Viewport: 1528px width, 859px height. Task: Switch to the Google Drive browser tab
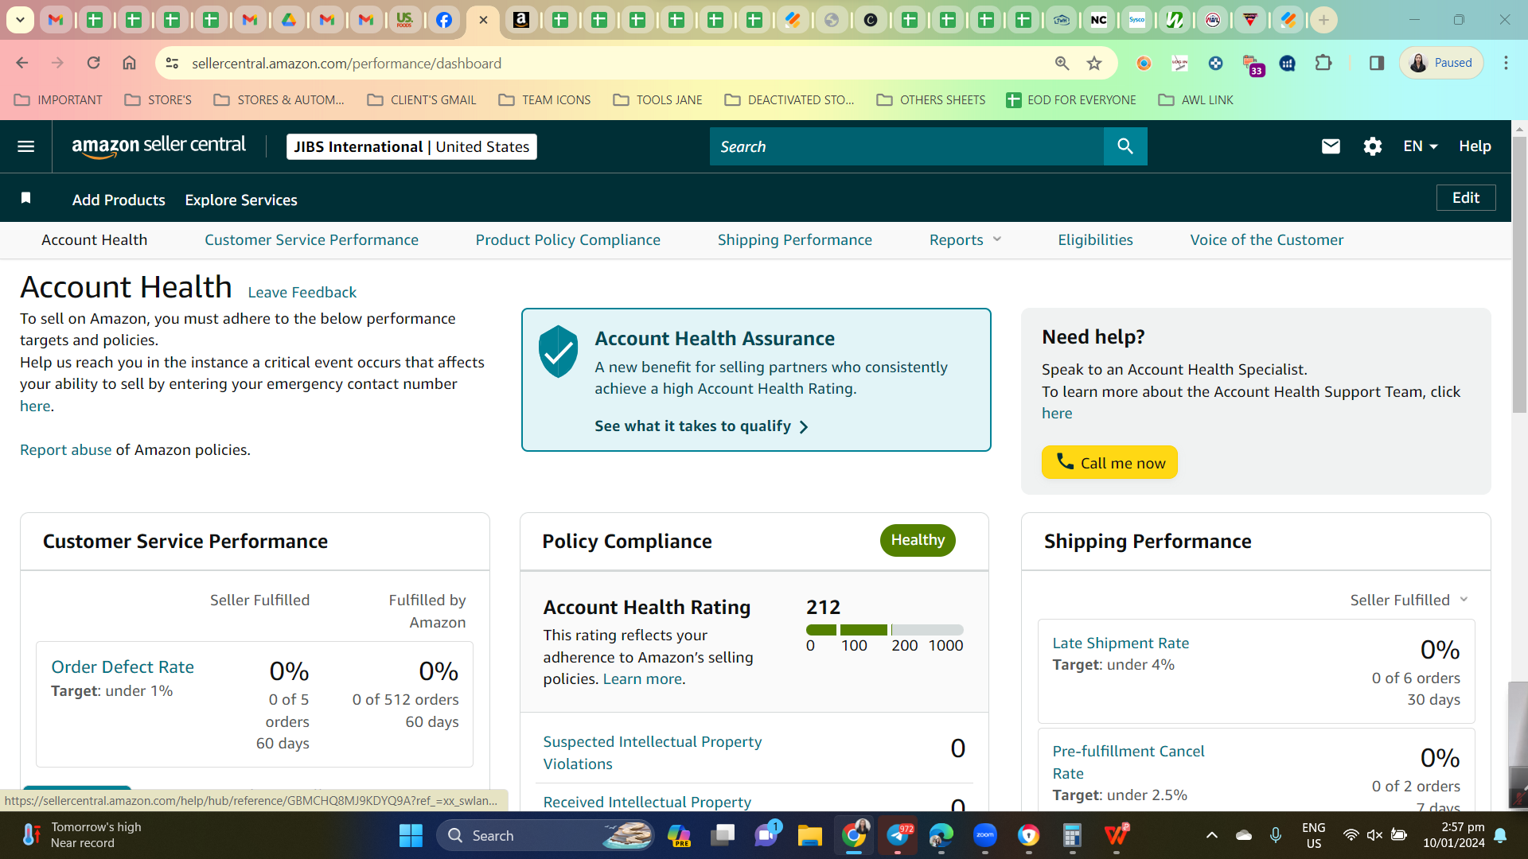click(x=289, y=20)
